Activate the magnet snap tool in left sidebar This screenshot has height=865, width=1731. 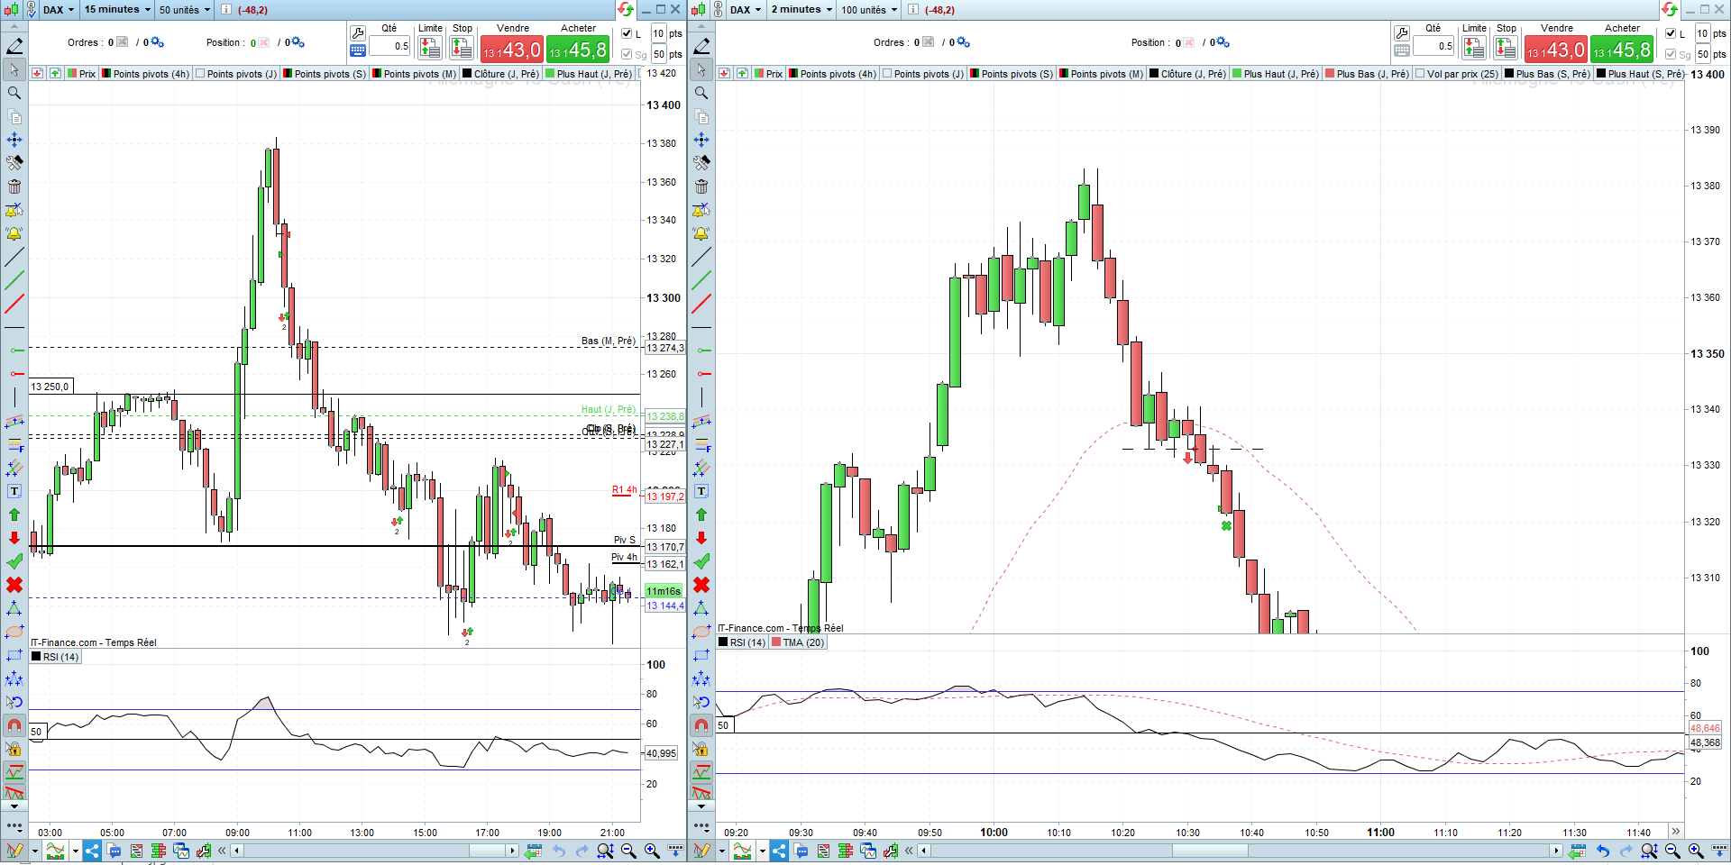(14, 725)
